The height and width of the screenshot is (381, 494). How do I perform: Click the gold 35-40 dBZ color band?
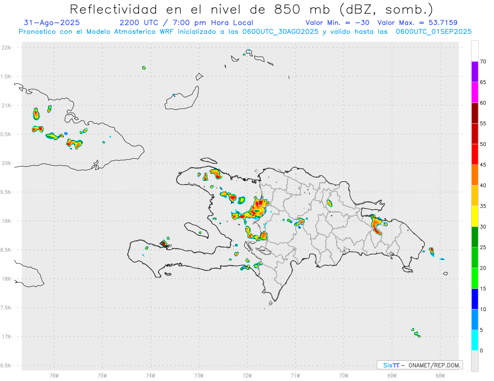(475, 196)
